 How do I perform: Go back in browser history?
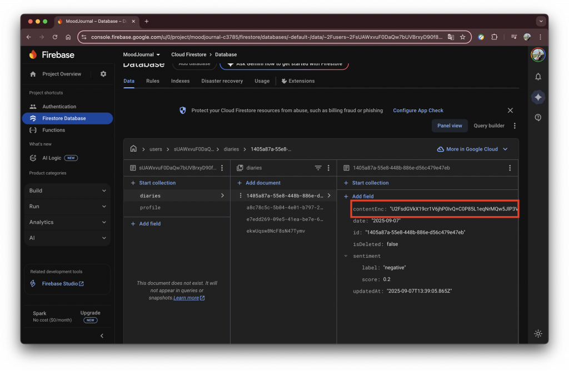pos(29,37)
